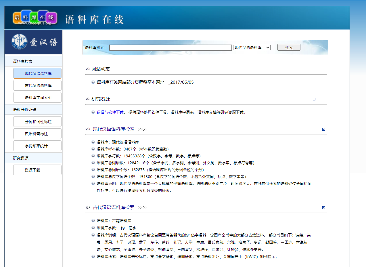Select 古代汉语语料库 in the sidebar
This screenshot has height=267, width=366.
[x=37, y=85]
